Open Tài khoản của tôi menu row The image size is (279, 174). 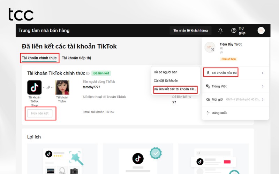[x=235, y=73]
